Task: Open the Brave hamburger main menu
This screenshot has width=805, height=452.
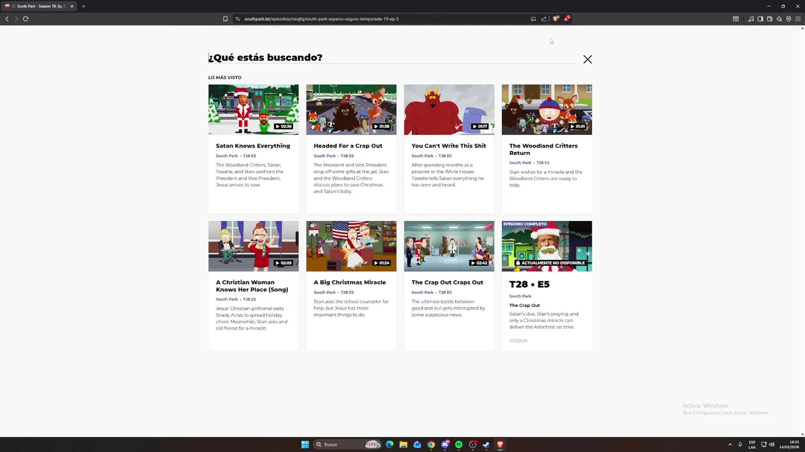Action: 798,19
